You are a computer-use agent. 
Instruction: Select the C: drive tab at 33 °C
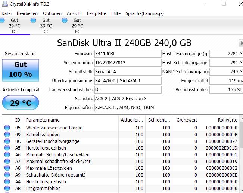coord(46,26)
